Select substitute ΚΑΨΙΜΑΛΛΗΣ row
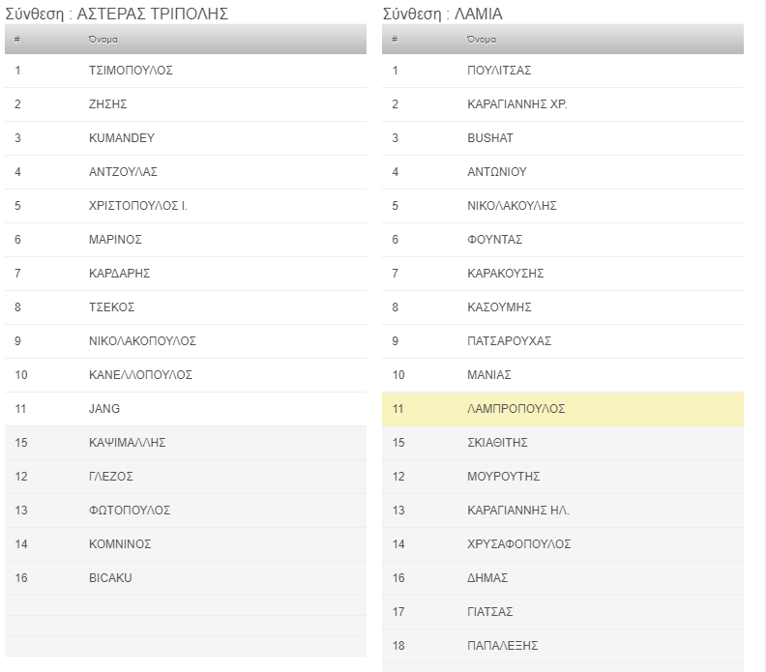 pyautogui.click(x=127, y=443)
